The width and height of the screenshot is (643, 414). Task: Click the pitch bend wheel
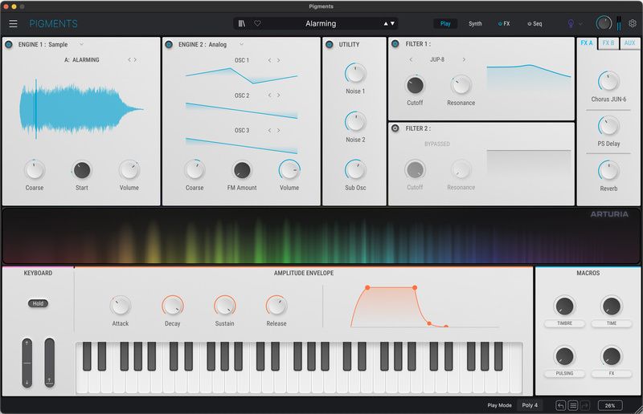pos(27,363)
